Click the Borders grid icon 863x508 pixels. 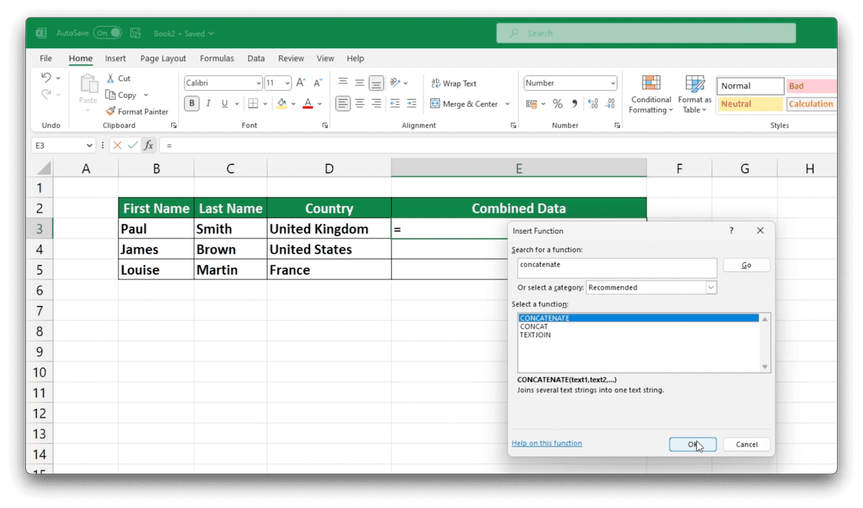pyautogui.click(x=252, y=103)
